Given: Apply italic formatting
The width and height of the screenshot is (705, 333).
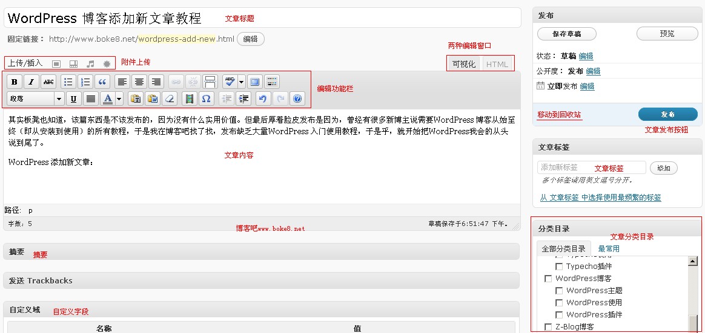Looking at the screenshot, I should point(31,82).
